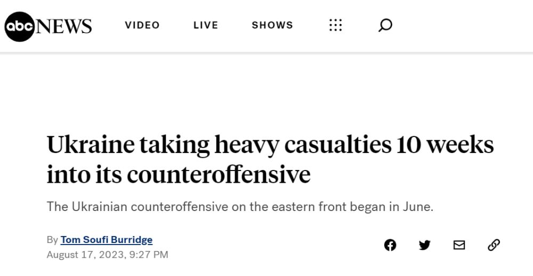Select the word counteroffensive in headline
The image size is (533, 276).
(x=219, y=175)
